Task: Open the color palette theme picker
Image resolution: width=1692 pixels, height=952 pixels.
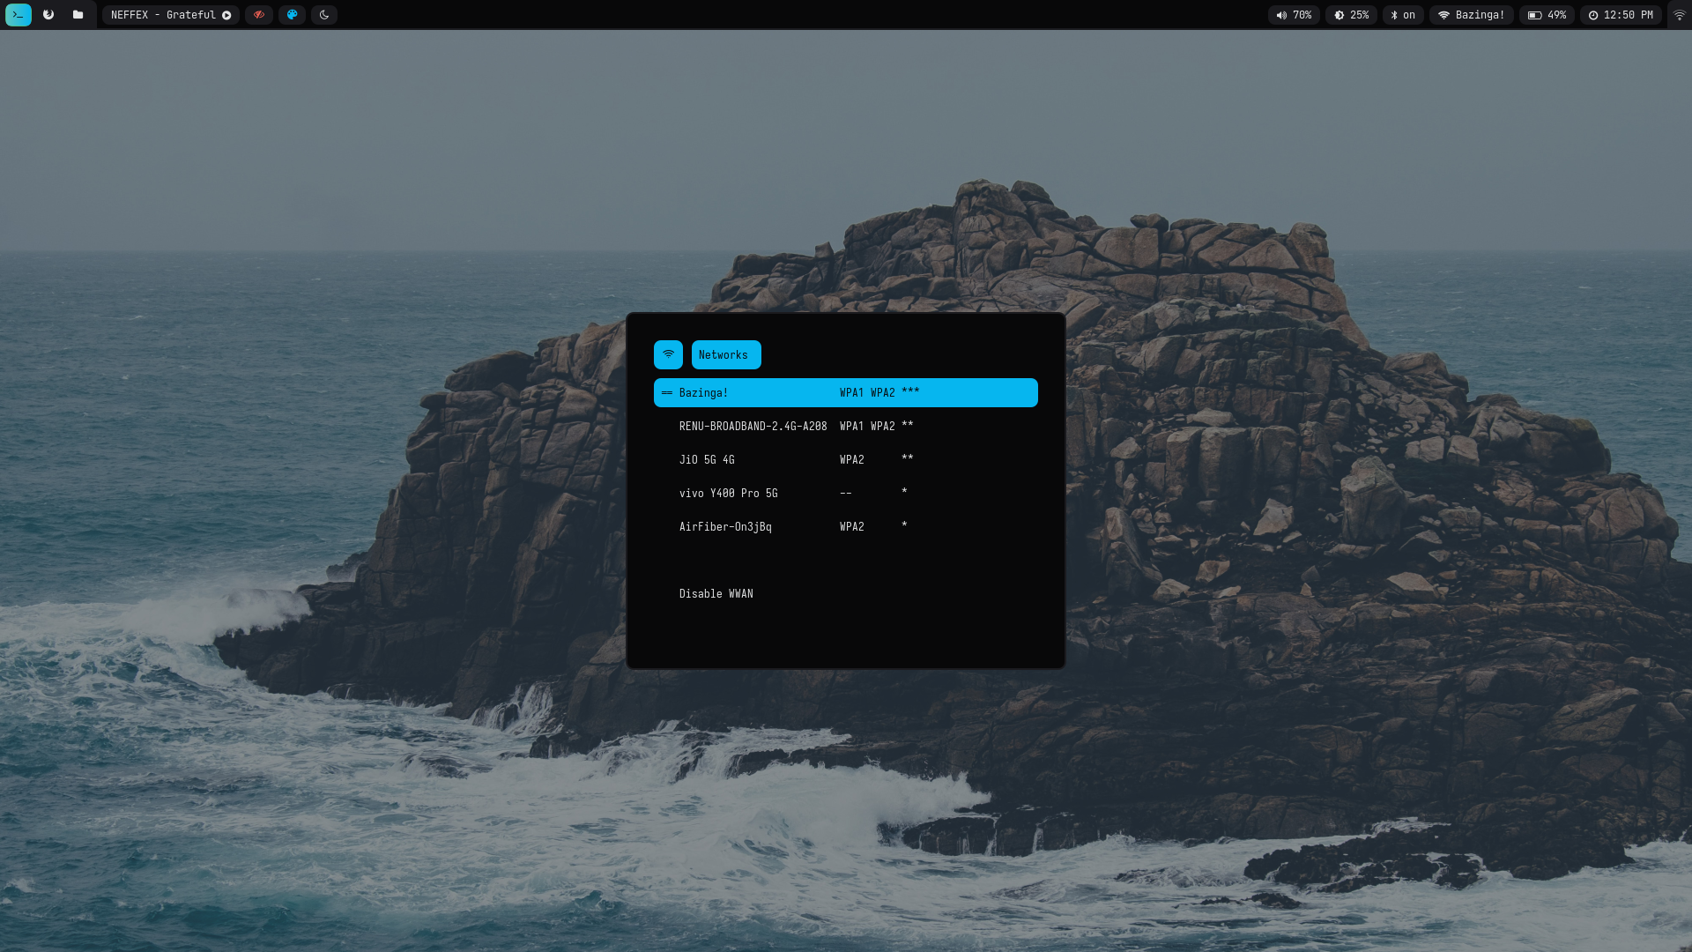Action: 292,15
